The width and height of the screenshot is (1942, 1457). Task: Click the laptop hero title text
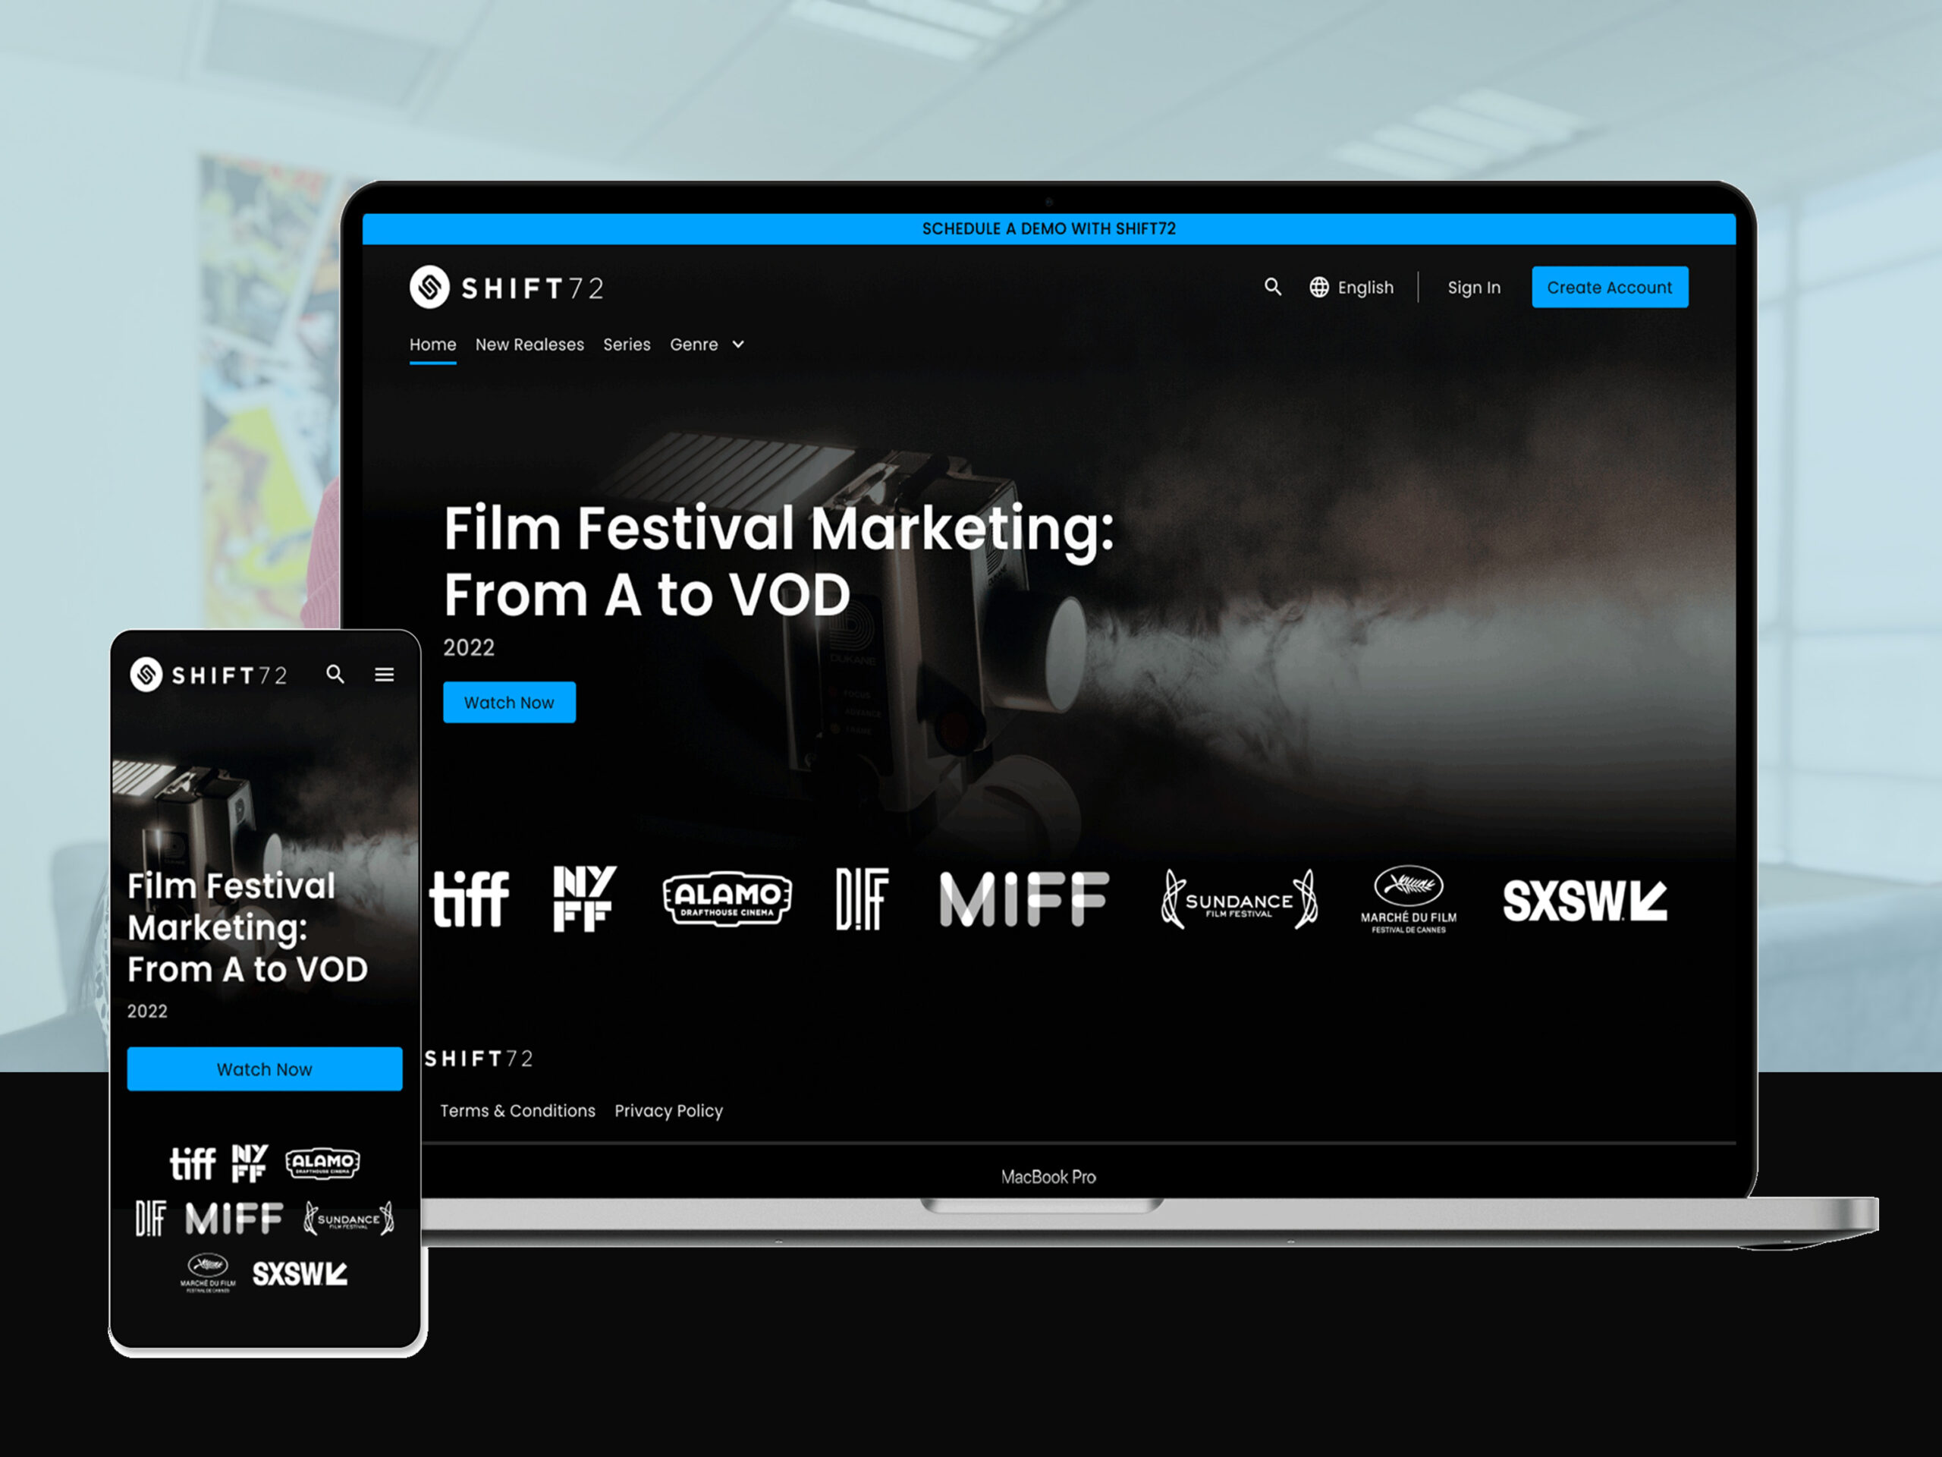coord(779,562)
